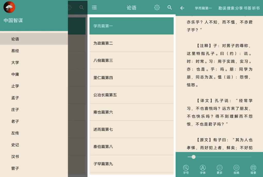Open the 背景 background picker icon
Viewport: 263px width, 177px height.
[x=253, y=168]
